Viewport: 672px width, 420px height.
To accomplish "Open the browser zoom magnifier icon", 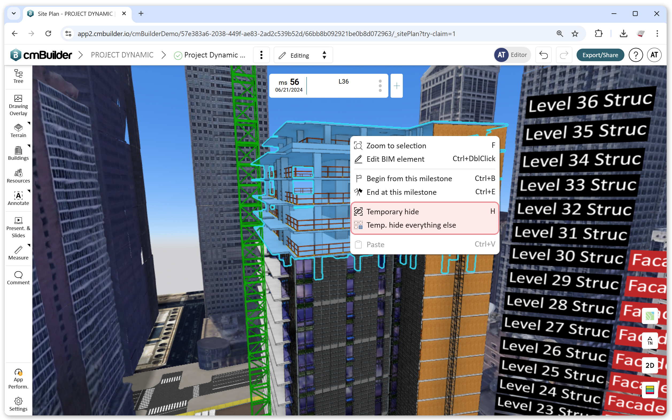I will click(x=559, y=34).
